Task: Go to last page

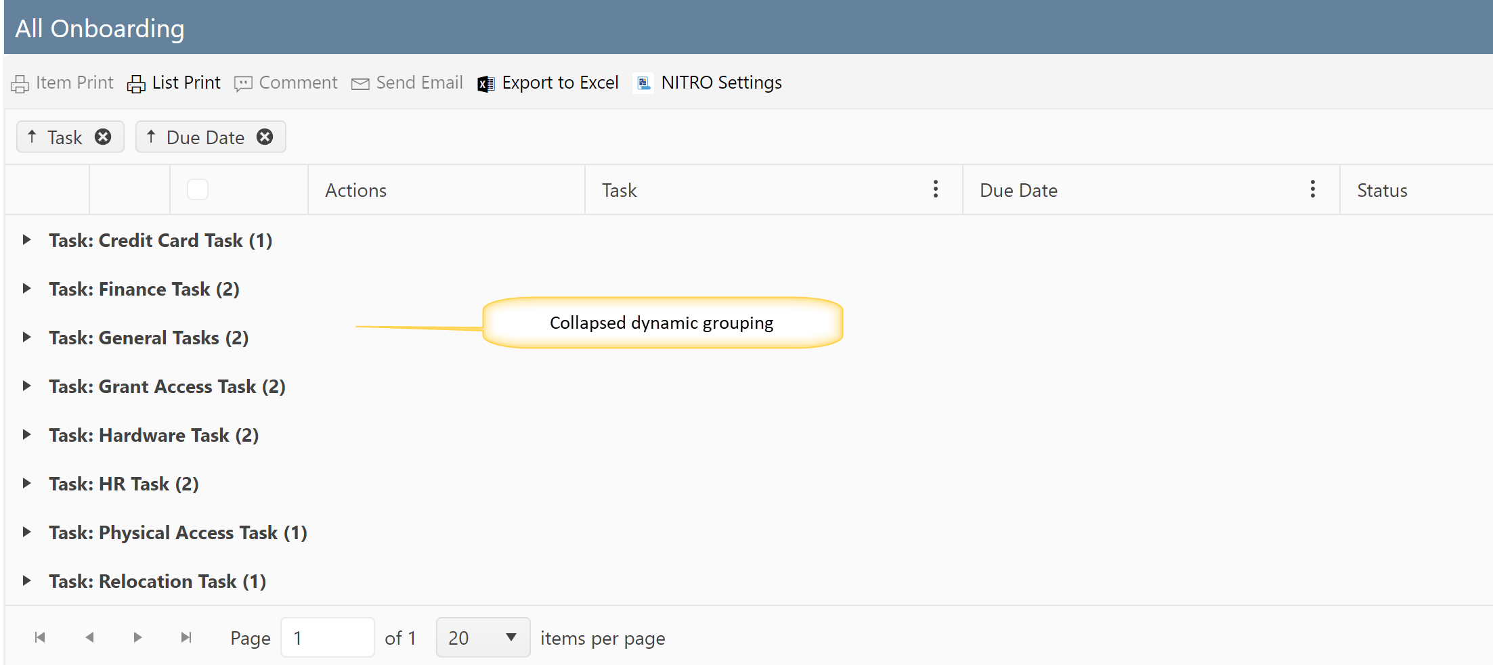Action: click(186, 637)
